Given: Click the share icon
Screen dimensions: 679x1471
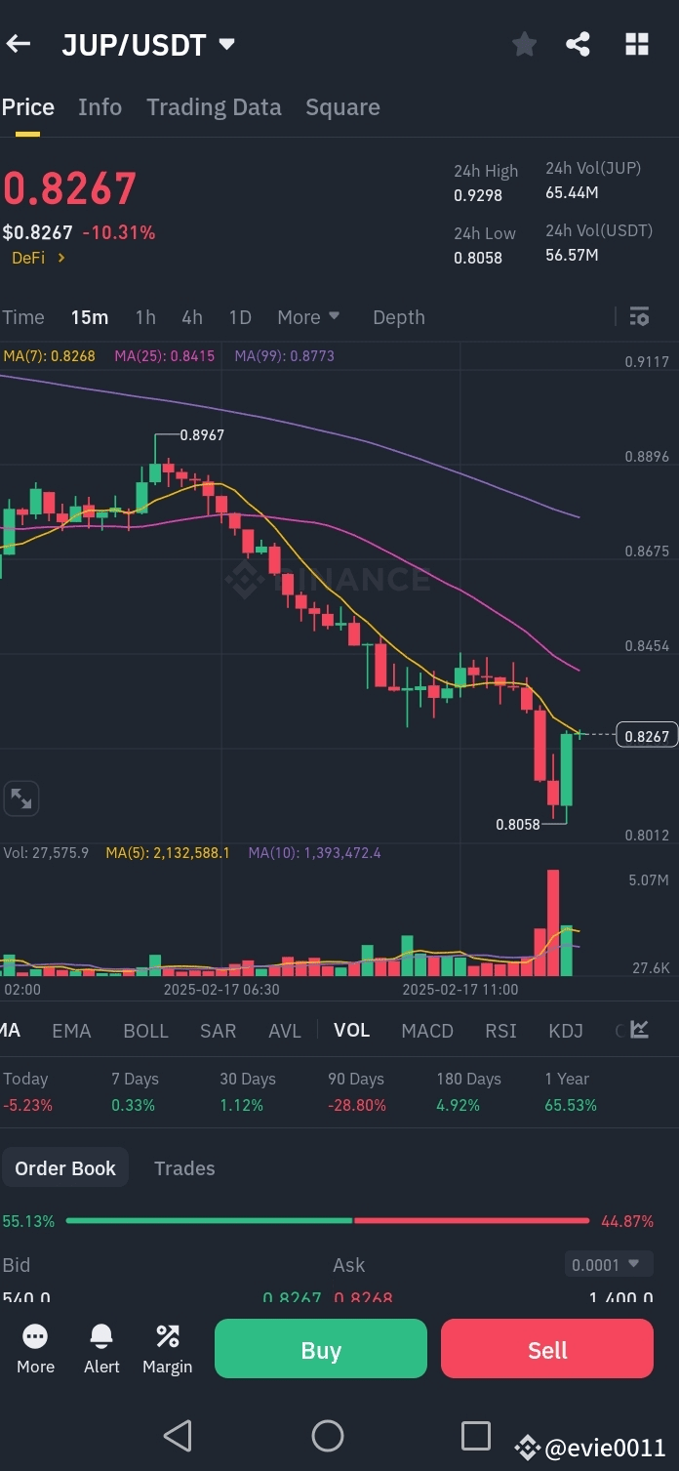Looking at the screenshot, I should coord(578,43).
